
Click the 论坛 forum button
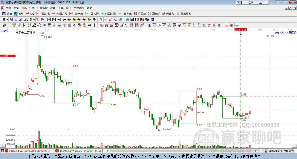tap(252, 2)
